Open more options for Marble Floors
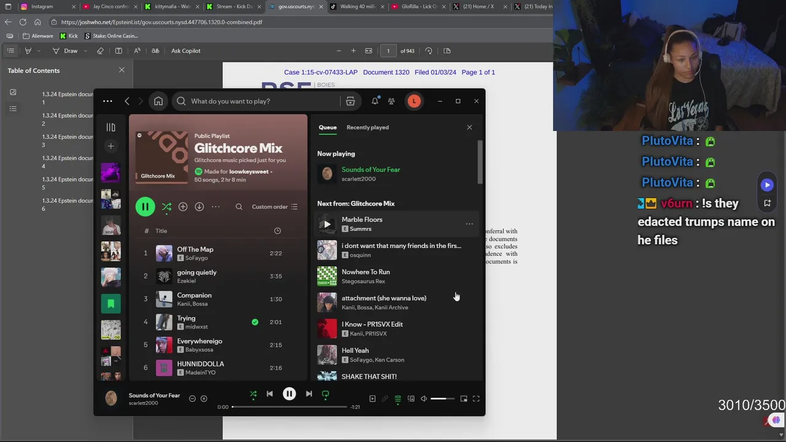This screenshot has height=442, width=786. tap(469, 224)
